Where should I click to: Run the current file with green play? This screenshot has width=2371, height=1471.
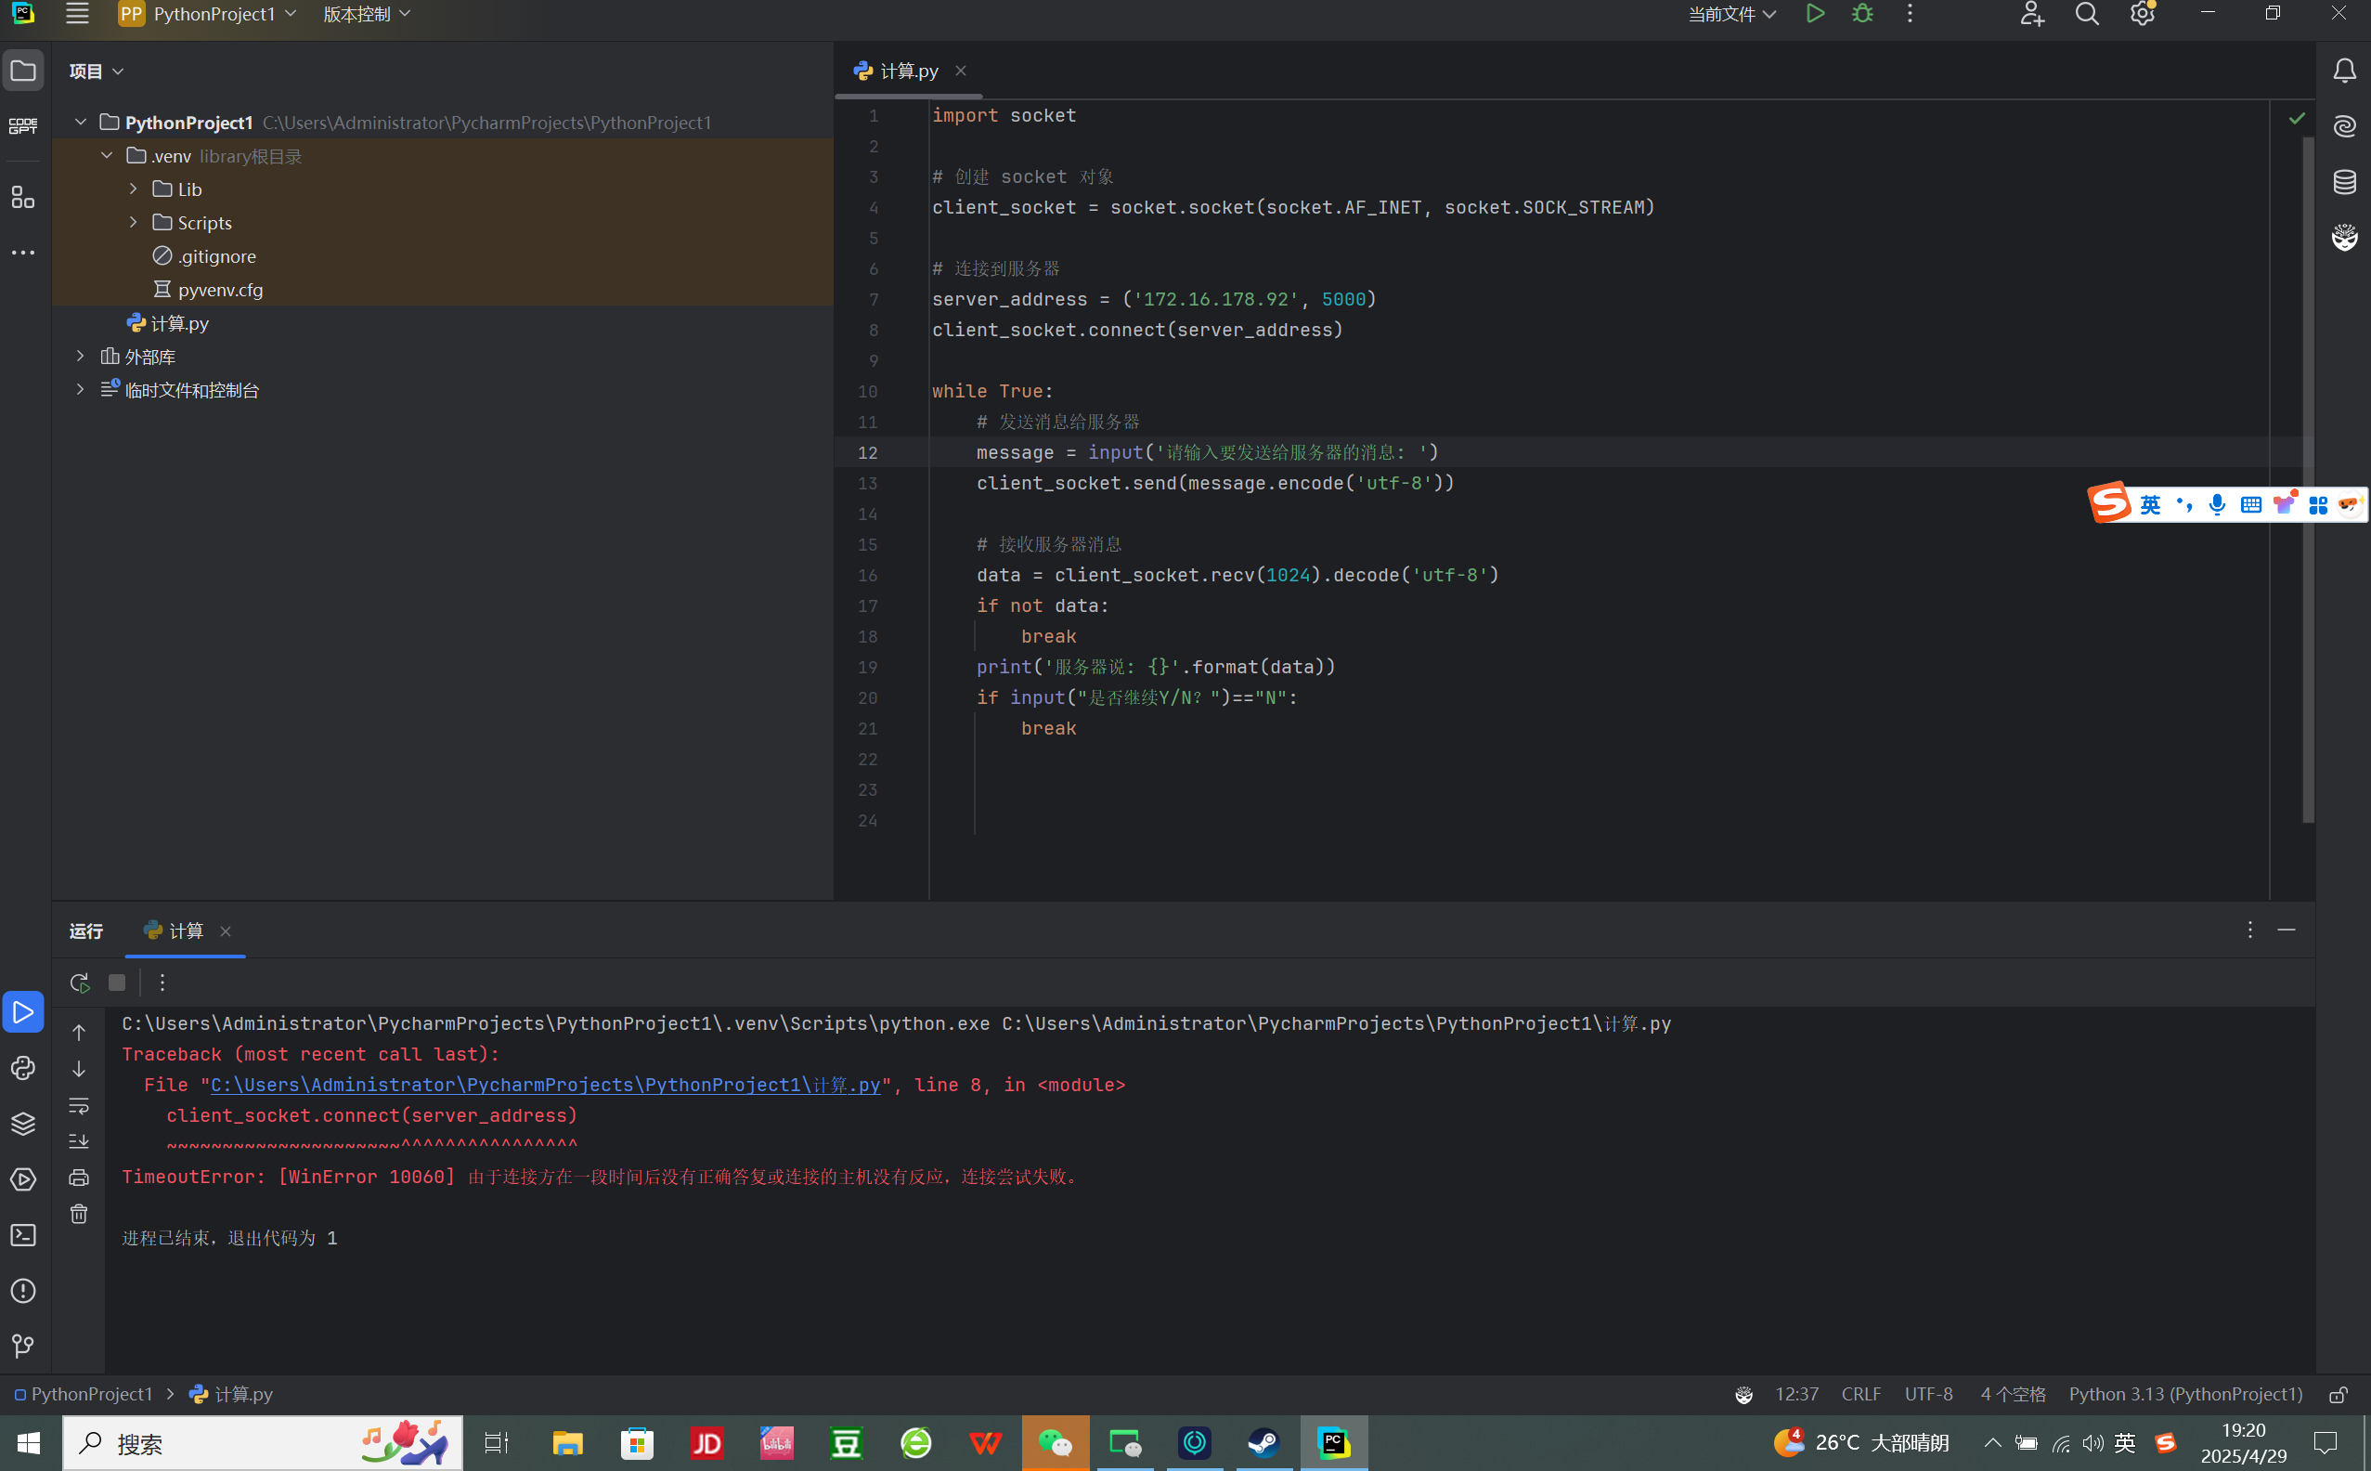[x=1815, y=14]
